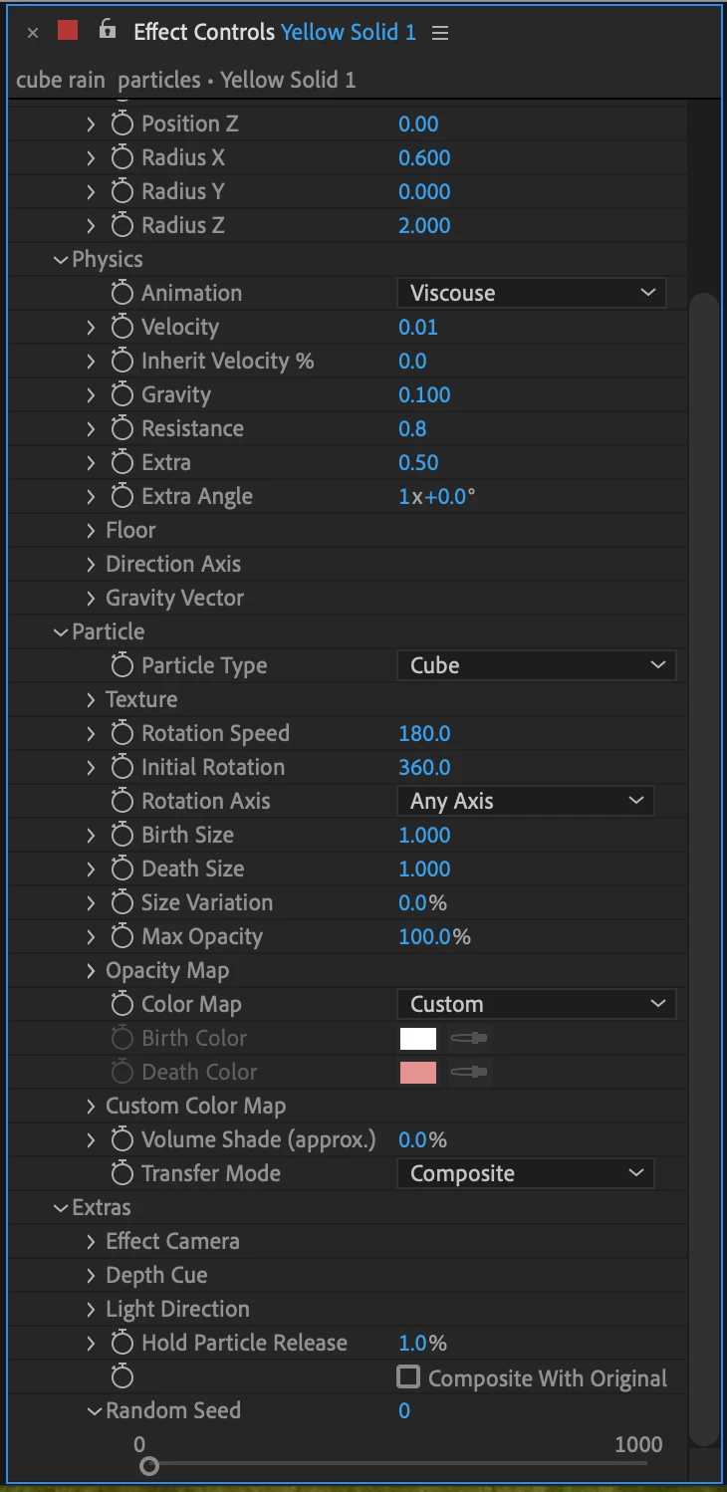Toggle the Max Opacity stopwatch

121,936
